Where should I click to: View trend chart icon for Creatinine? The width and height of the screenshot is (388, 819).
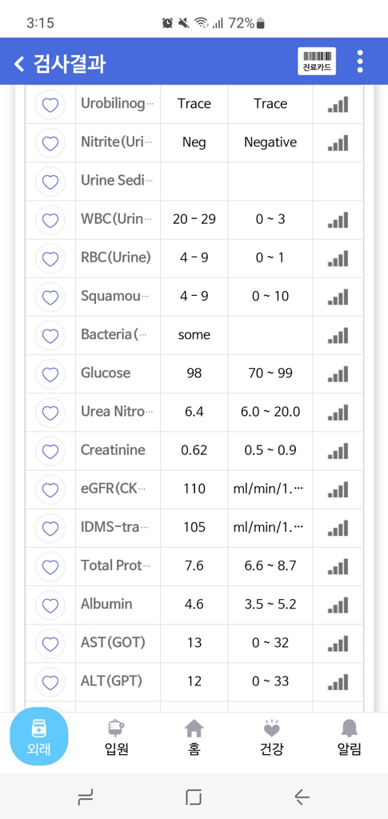tap(338, 450)
